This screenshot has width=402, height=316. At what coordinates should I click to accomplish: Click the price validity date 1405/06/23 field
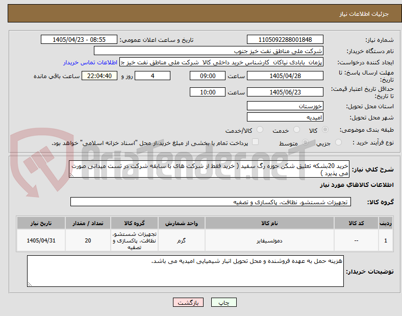tap(285, 92)
